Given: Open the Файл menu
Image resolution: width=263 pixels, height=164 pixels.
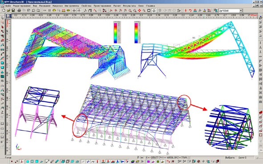Looking at the screenshot, I should click(8, 6).
